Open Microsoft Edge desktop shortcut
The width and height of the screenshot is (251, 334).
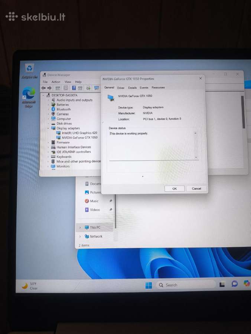click(x=29, y=97)
